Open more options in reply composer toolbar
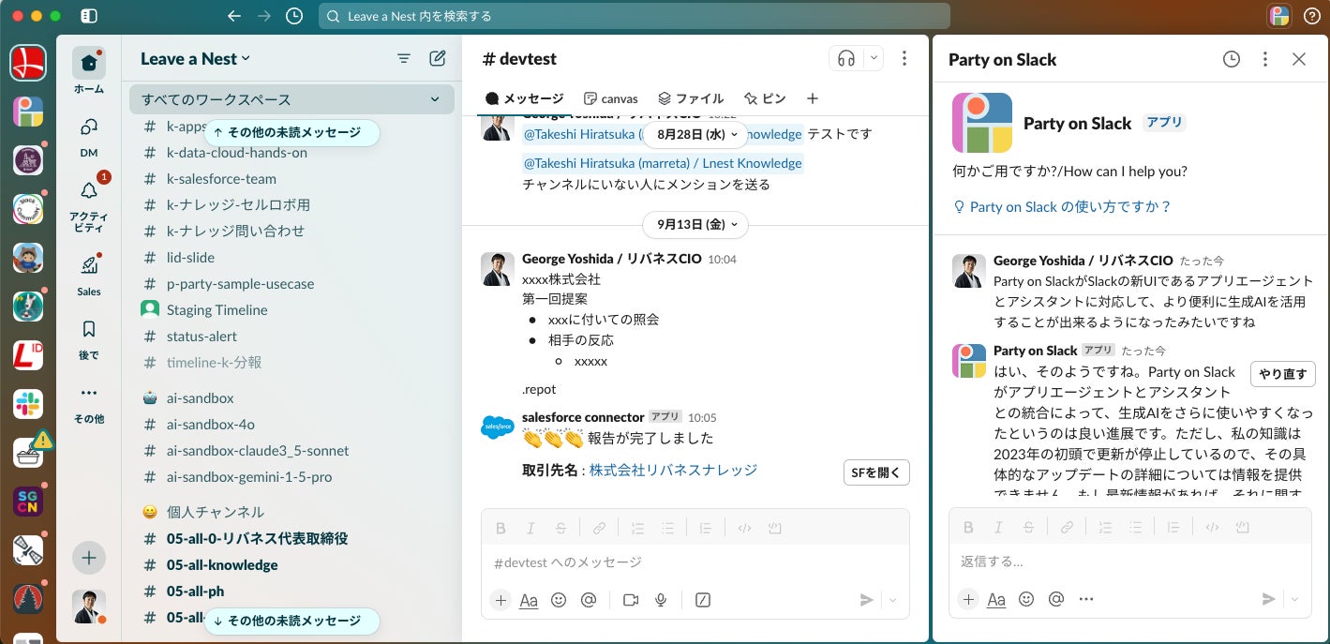The width and height of the screenshot is (1330, 644). click(1086, 599)
